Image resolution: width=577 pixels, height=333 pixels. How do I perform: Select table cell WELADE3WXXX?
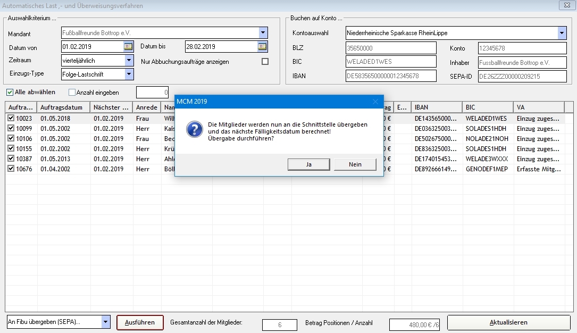point(488,159)
